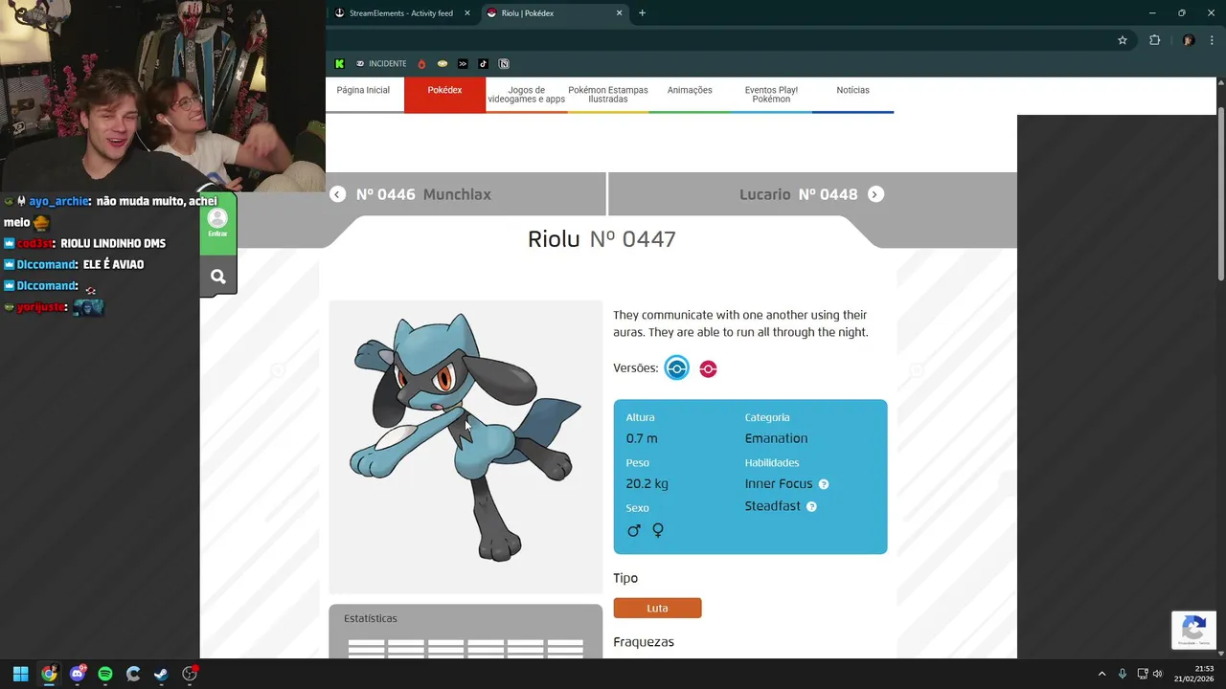Click yorijuste's chat message

tap(54, 307)
